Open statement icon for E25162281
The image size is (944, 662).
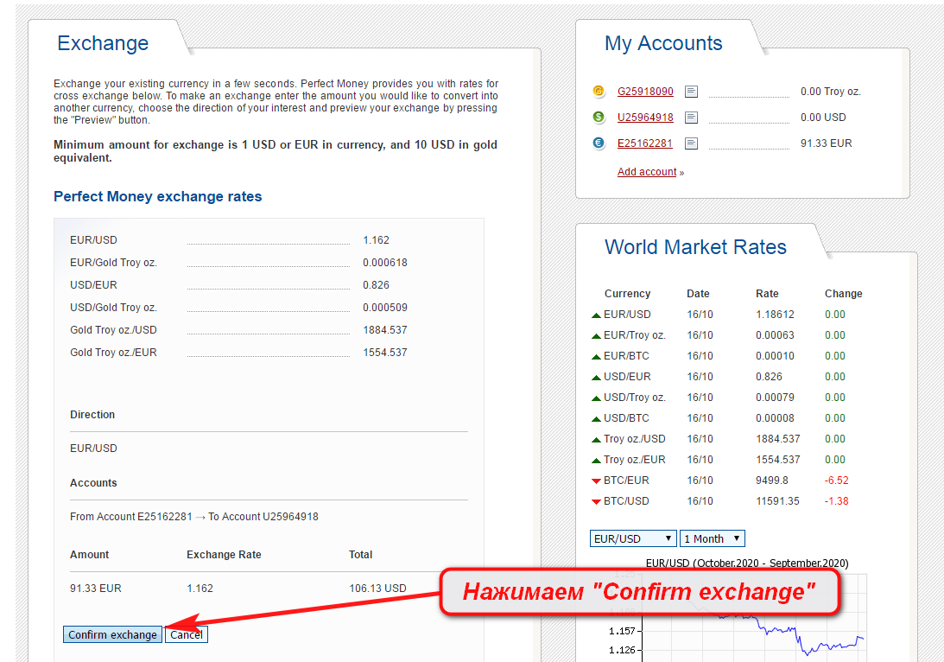point(692,143)
